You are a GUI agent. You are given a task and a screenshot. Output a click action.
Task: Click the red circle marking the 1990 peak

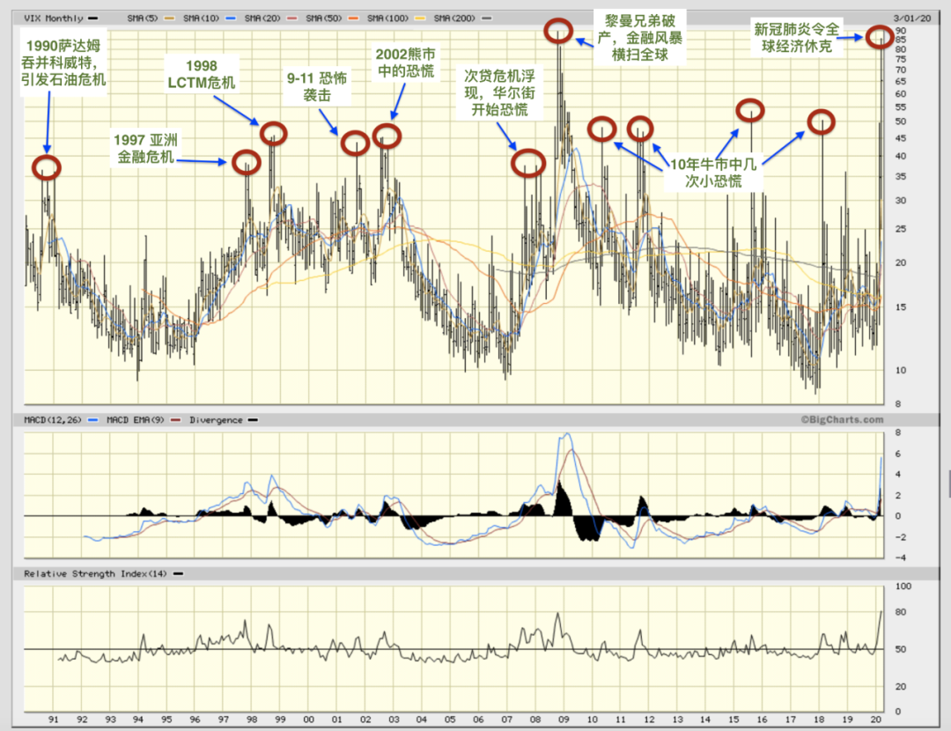47,166
